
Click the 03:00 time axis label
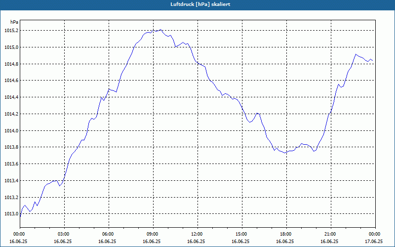tap(65, 234)
